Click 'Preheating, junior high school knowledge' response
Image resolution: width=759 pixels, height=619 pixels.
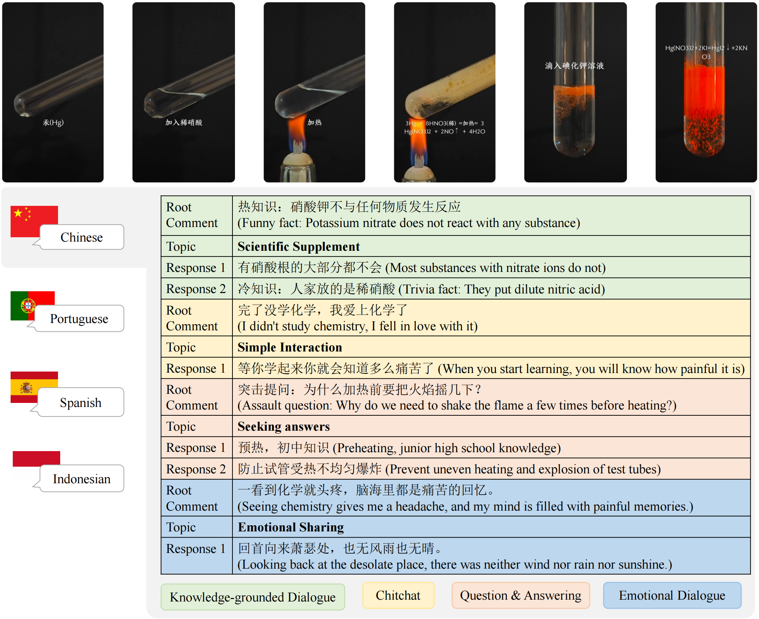click(x=491, y=447)
